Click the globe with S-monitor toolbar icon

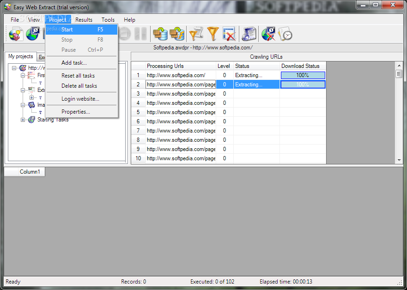coord(32,34)
